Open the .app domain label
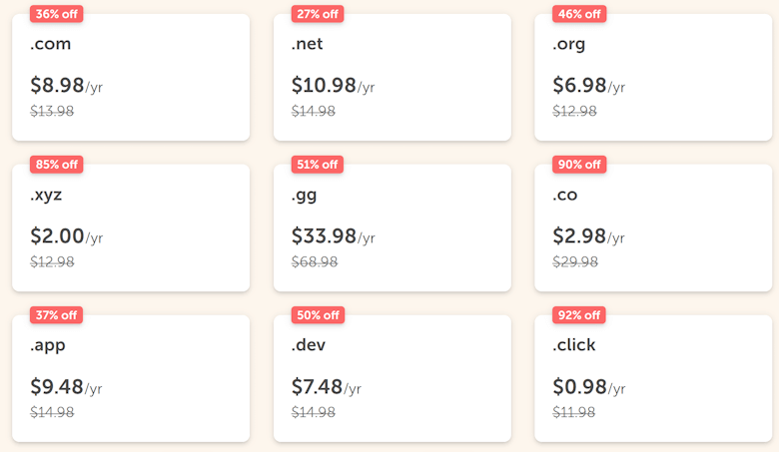The height and width of the screenshot is (452, 779). 48,345
